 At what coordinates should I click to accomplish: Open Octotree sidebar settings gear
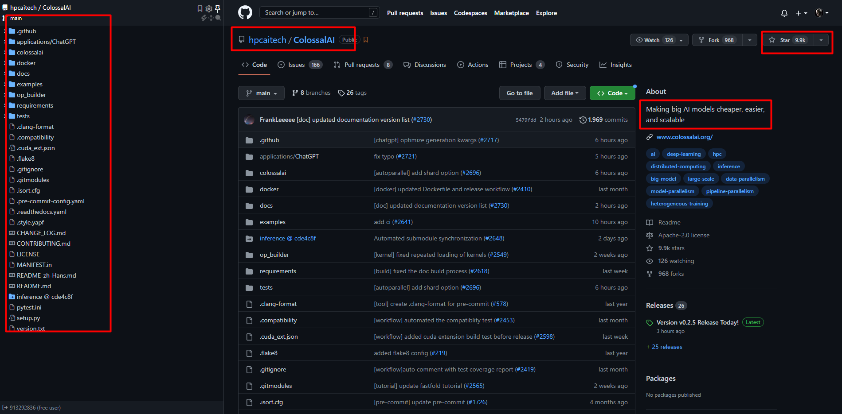[x=209, y=8]
